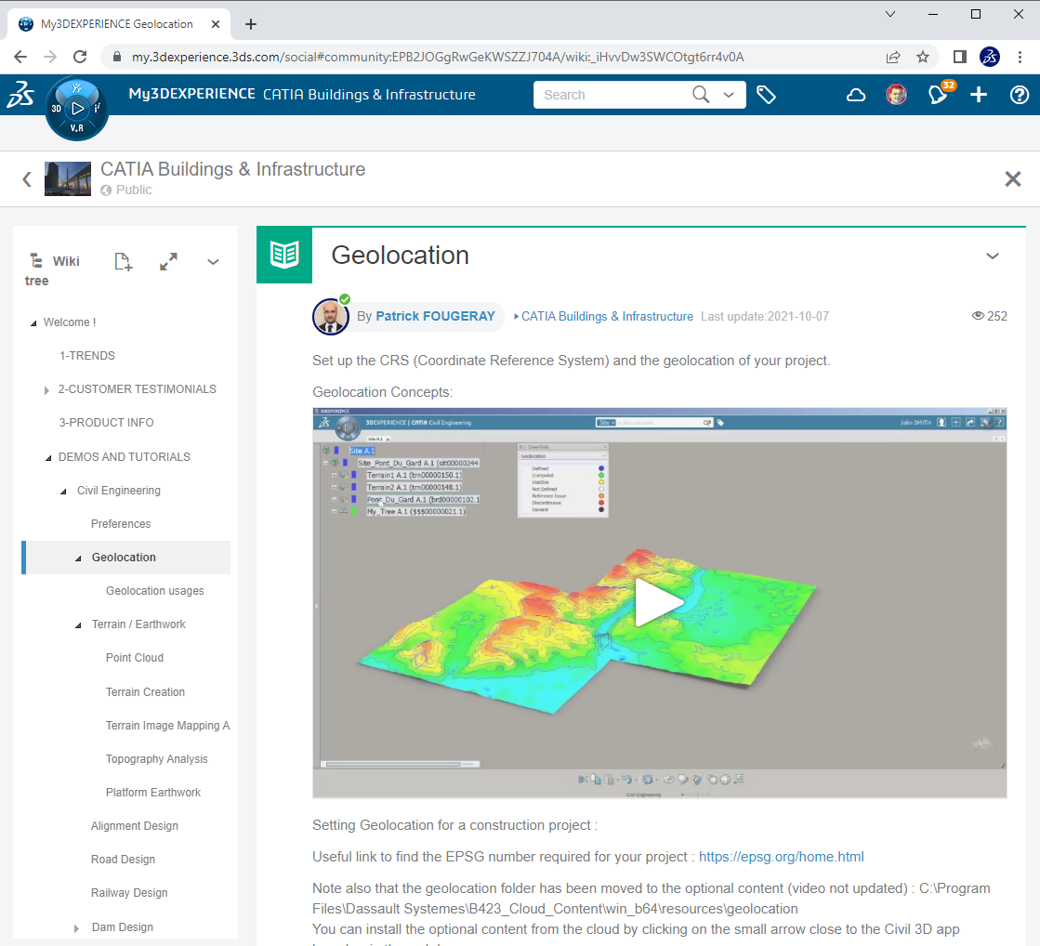Click the CATIA Buildings & Infrastructure link
This screenshot has height=946, width=1040.
tap(606, 316)
